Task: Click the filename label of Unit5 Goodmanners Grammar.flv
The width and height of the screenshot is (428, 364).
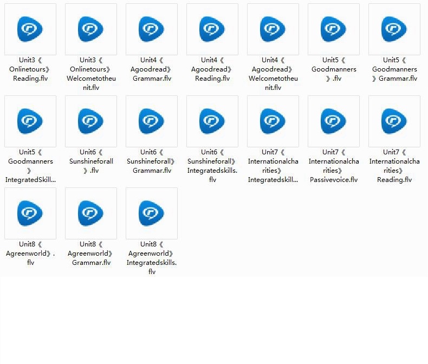Action: click(x=394, y=69)
